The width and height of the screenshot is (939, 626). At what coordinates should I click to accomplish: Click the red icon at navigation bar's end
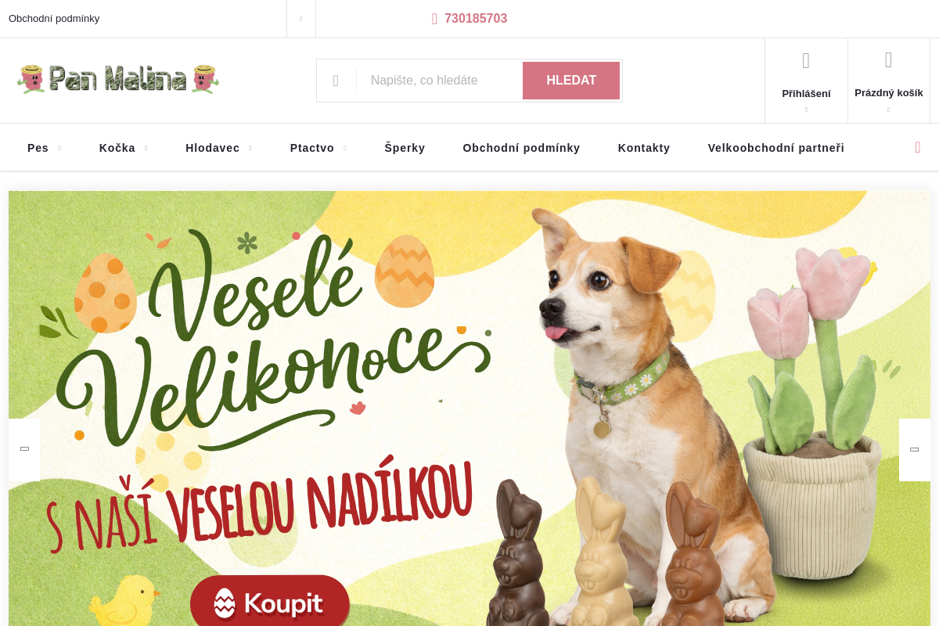pos(918,147)
